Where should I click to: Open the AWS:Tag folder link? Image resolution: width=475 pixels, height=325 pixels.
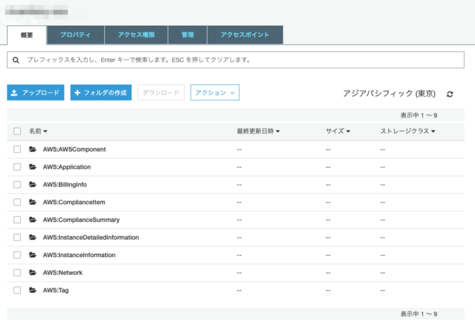pos(56,290)
